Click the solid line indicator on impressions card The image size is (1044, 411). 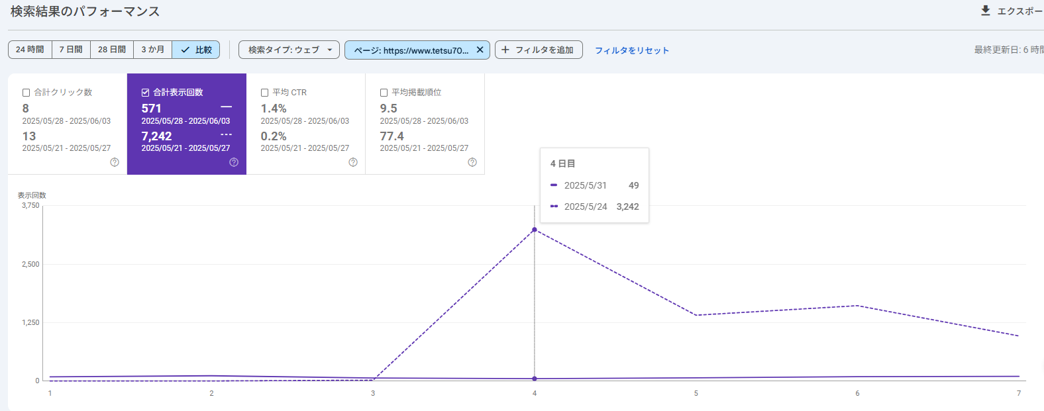227,107
